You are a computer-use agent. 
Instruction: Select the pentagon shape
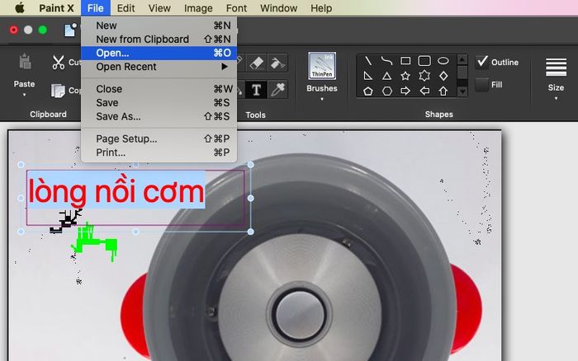(x=368, y=91)
